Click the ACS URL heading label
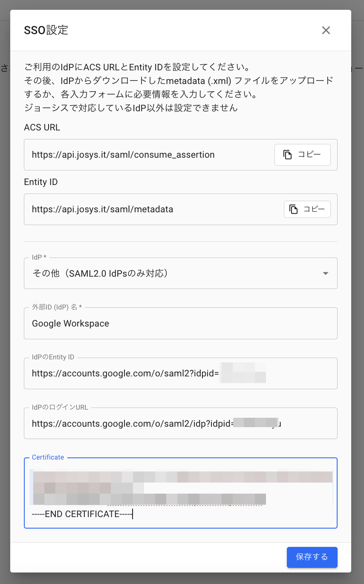364x584 pixels. [42, 127]
